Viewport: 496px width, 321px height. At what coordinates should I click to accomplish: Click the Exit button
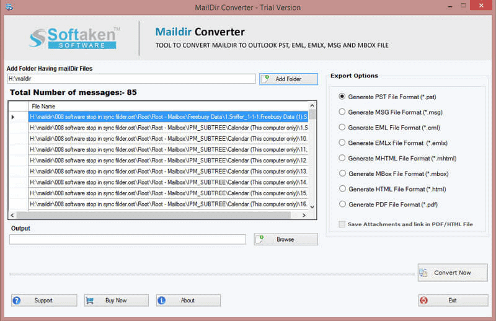453,301
